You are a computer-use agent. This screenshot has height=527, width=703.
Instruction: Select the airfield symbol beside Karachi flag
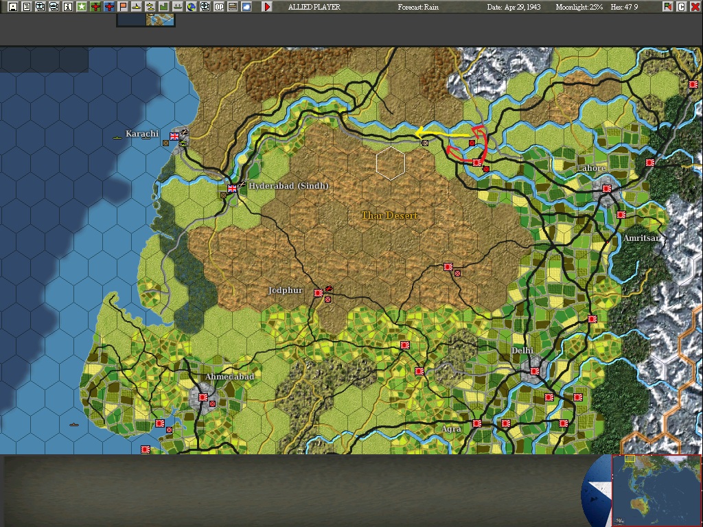click(x=184, y=132)
